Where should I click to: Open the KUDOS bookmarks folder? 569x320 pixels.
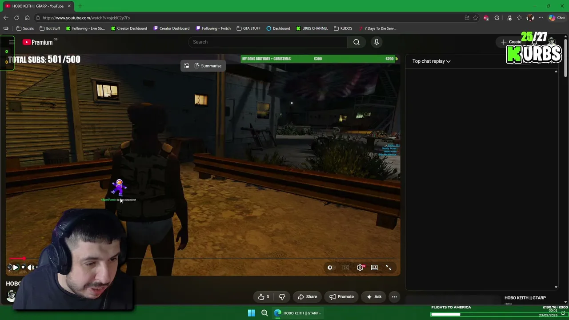tap(343, 28)
